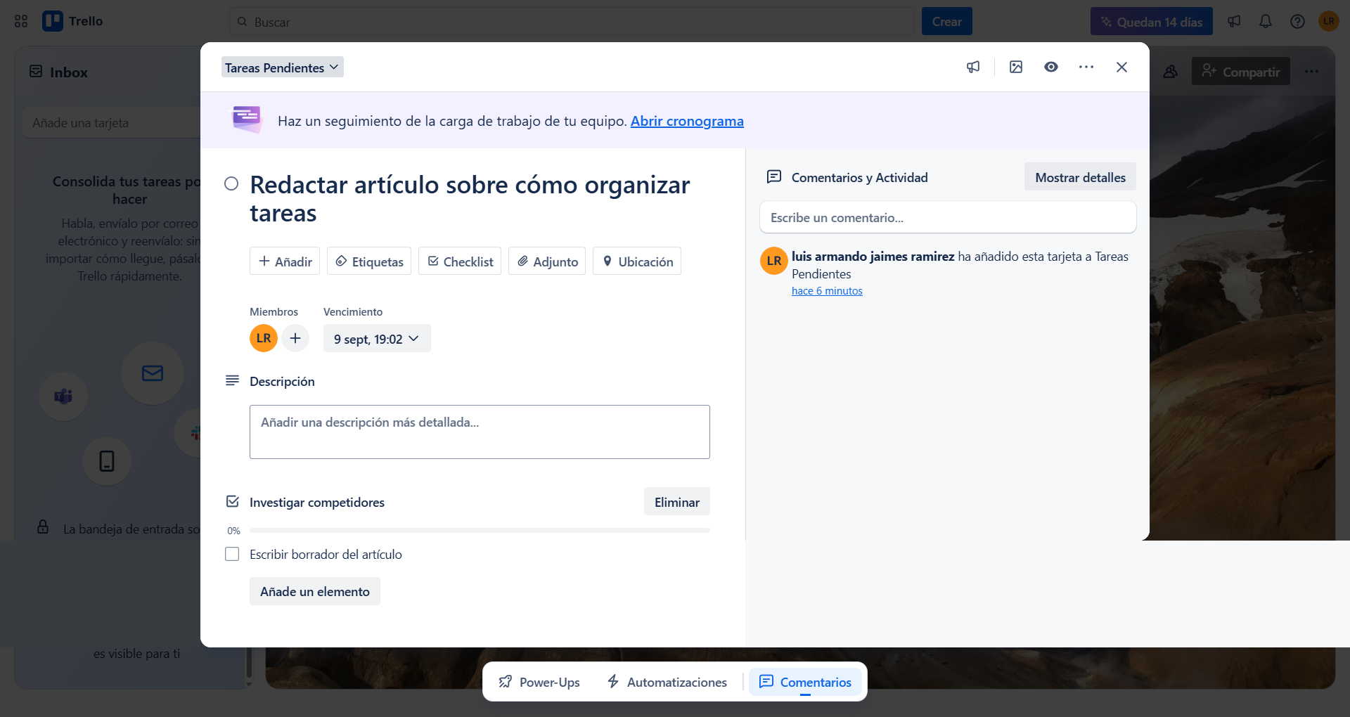Click the 'Abrir cronograma' link
This screenshot has height=717, width=1350.
(x=686, y=121)
